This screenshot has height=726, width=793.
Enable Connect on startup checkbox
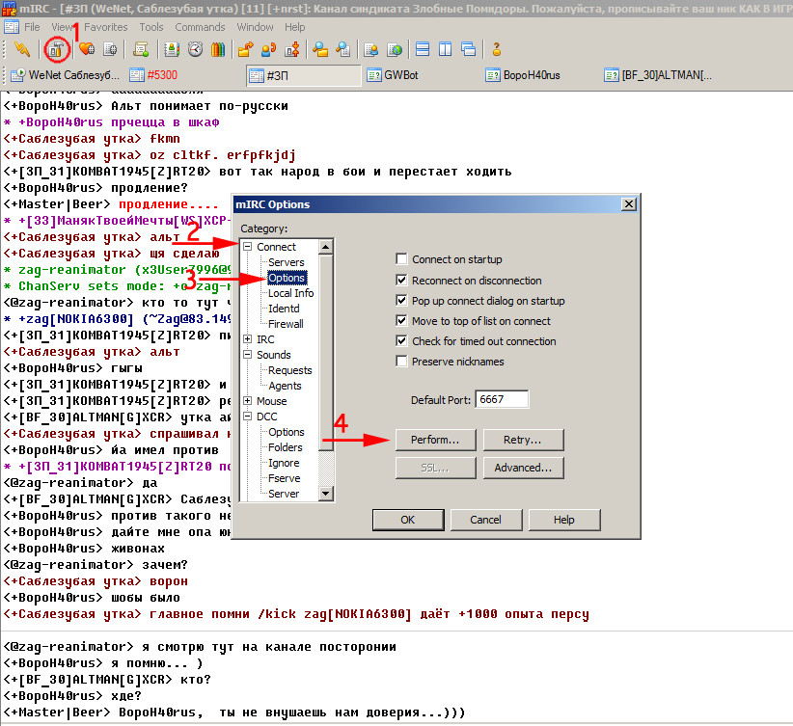401,259
